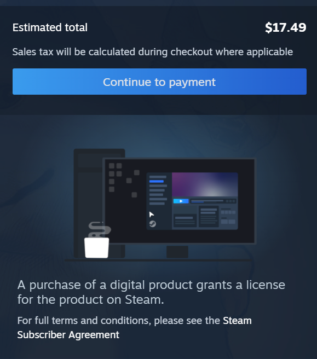Click the white coffee mug illustration
This screenshot has height=359, width=317.
point(97,248)
